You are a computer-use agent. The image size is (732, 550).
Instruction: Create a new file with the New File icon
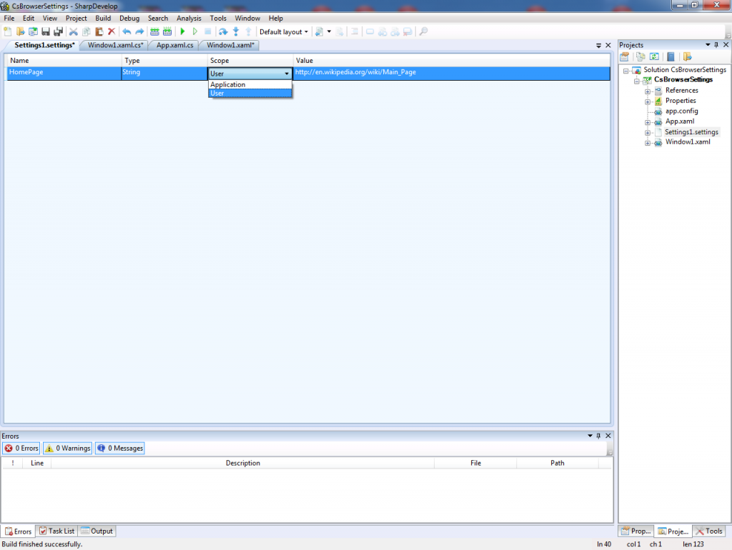(7, 31)
